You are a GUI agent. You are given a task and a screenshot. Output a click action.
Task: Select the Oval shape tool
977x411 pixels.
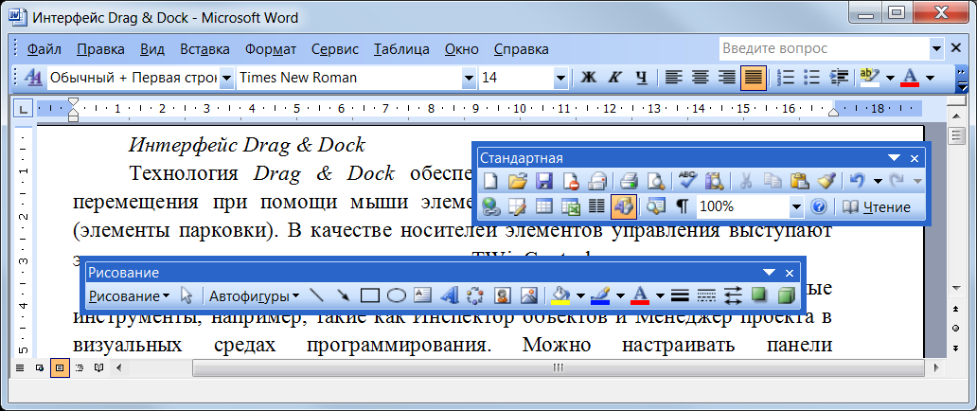point(397,295)
